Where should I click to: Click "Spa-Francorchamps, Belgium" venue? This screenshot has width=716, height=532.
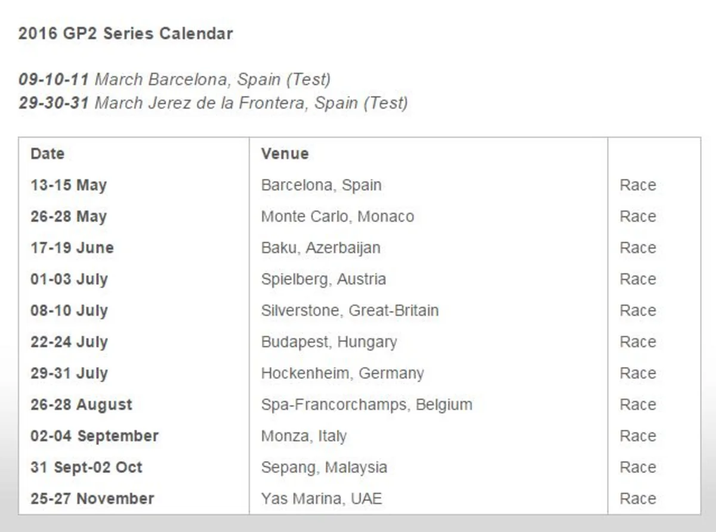(366, 404)
